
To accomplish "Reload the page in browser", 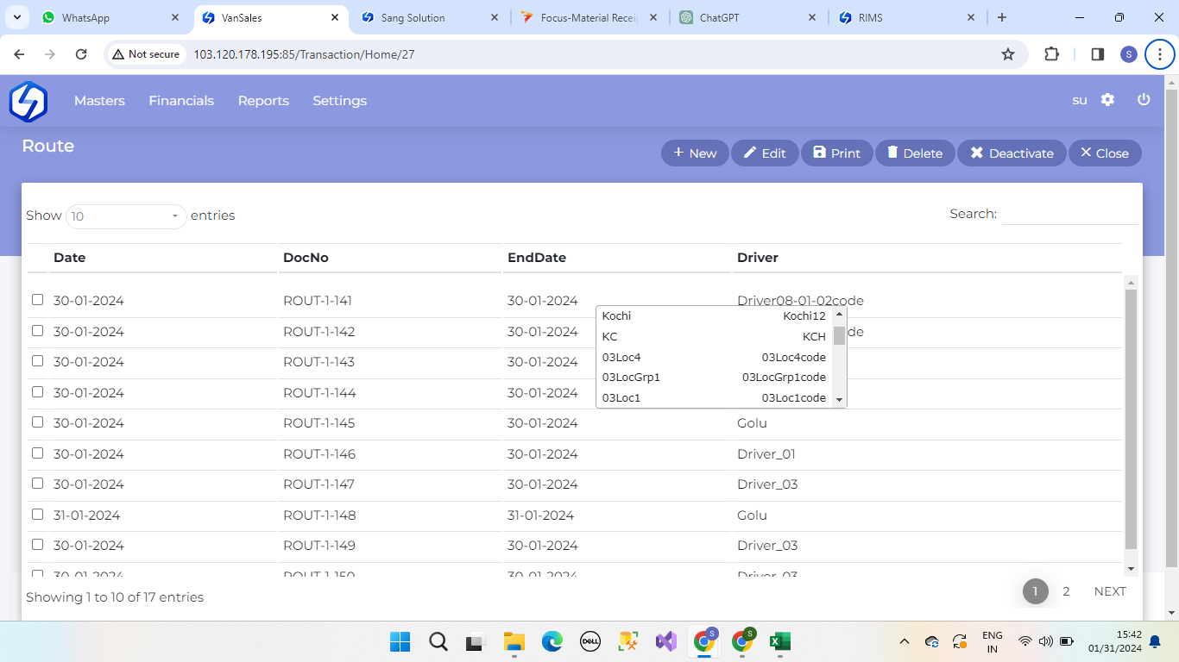I will click(81, 54).
